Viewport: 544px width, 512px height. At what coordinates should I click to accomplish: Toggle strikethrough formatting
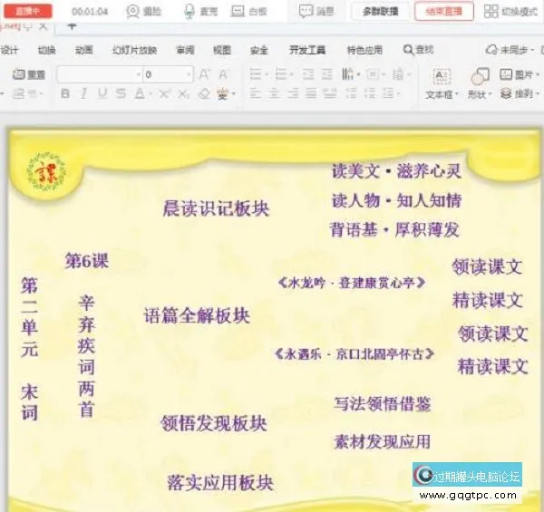click(121, 93)
